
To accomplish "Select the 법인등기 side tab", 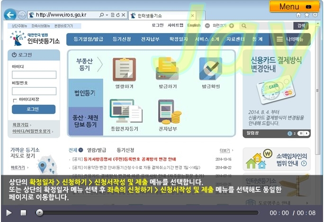I will [x=86, y=93].
